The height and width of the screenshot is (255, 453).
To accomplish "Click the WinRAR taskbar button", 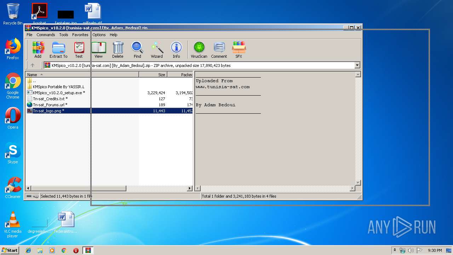I will 88,250.
